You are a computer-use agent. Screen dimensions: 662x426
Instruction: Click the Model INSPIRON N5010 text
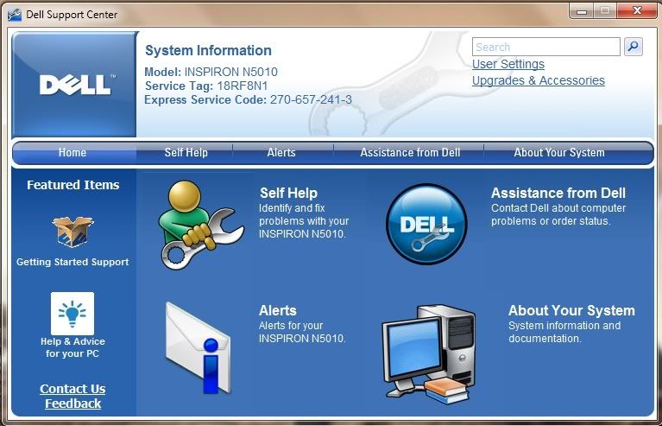[211, 72]
